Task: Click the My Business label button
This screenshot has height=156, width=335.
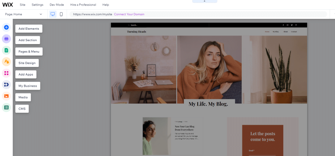Action: [28, 86]
